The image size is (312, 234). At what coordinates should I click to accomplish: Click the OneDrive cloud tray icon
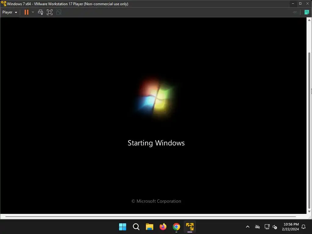(x=257, y=227)
